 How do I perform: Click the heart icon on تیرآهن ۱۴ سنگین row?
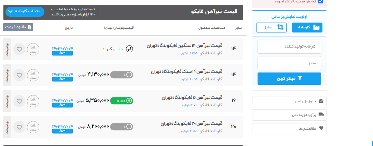(19, 49)
